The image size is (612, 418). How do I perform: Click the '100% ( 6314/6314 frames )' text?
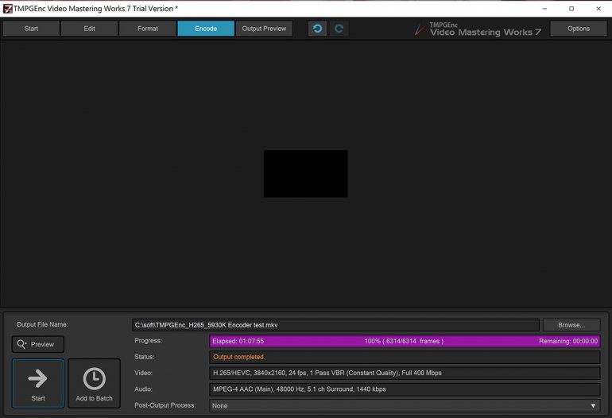404,341
